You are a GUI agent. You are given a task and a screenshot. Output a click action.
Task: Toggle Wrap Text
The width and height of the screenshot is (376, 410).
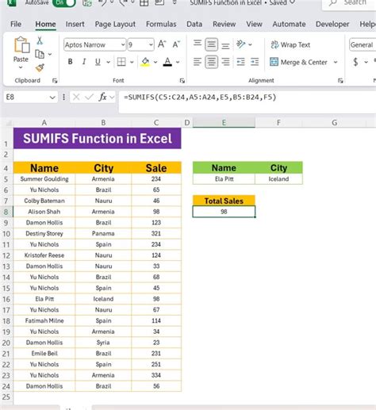(x=290, y=44)
